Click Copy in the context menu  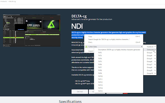(114, 36)
